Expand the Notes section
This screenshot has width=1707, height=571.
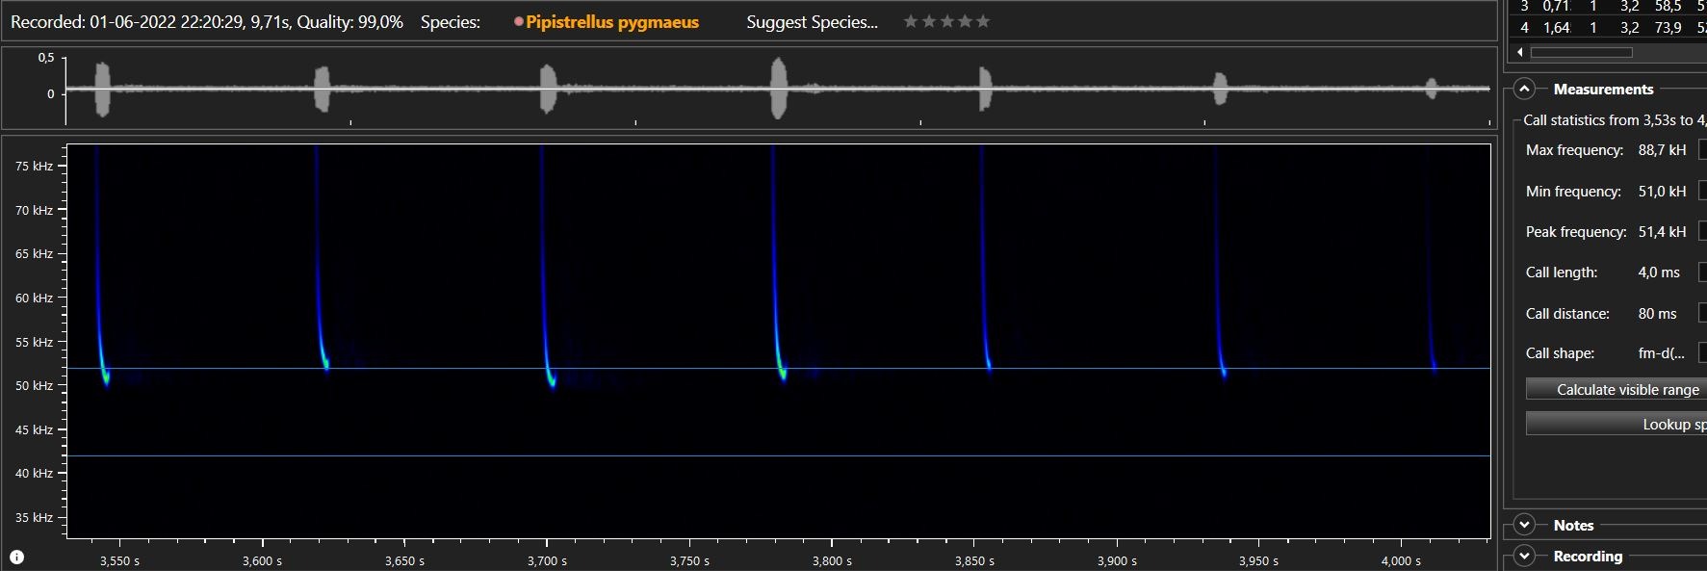click(x=1524, y=526)
